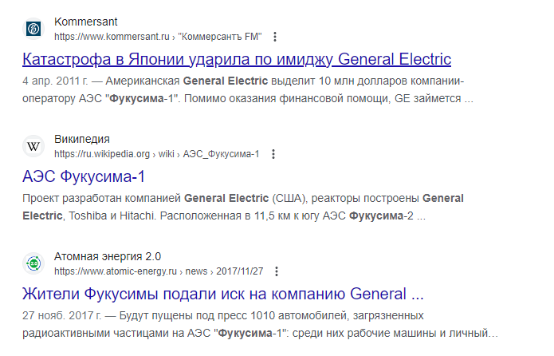Click the https://www.kommersant.ru domain text
The height and width of the screenshot is (356, 554).
click(x=112, y=37)
